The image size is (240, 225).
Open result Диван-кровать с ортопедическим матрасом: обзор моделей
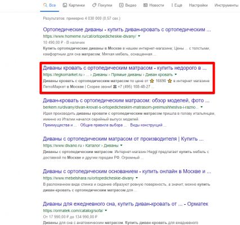pyautogui.click(x=126, y=101)
